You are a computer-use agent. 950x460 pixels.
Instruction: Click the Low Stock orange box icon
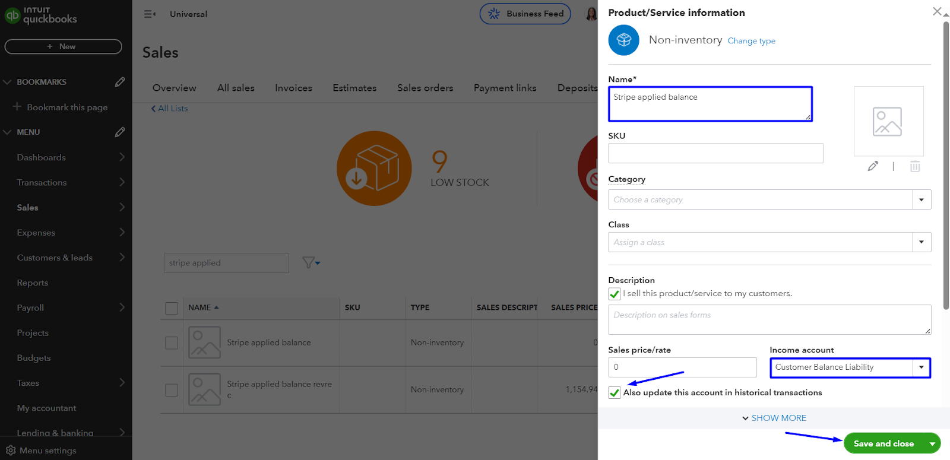374,169
